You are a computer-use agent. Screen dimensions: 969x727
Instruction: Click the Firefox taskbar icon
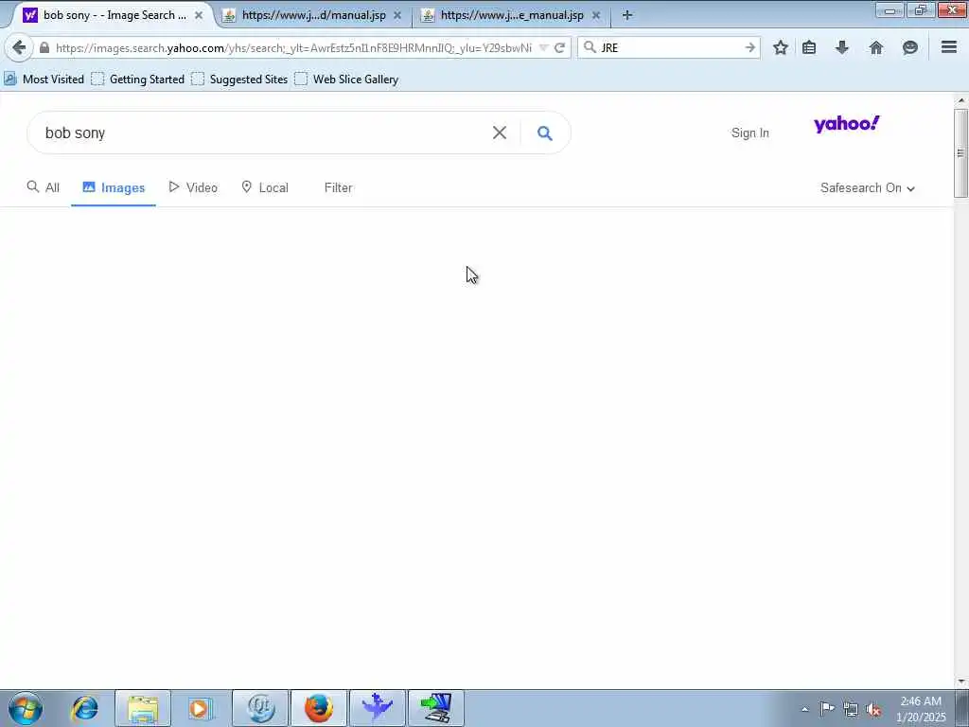[319, 708]
